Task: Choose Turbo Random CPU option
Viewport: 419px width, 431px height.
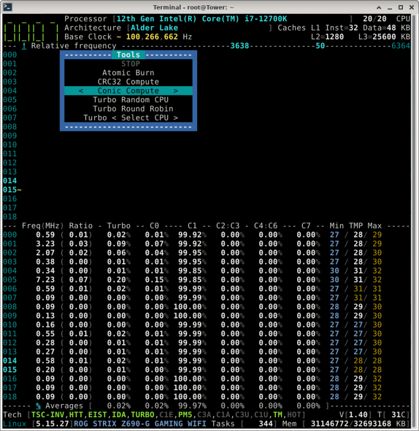Action: [x=130, y=100]
